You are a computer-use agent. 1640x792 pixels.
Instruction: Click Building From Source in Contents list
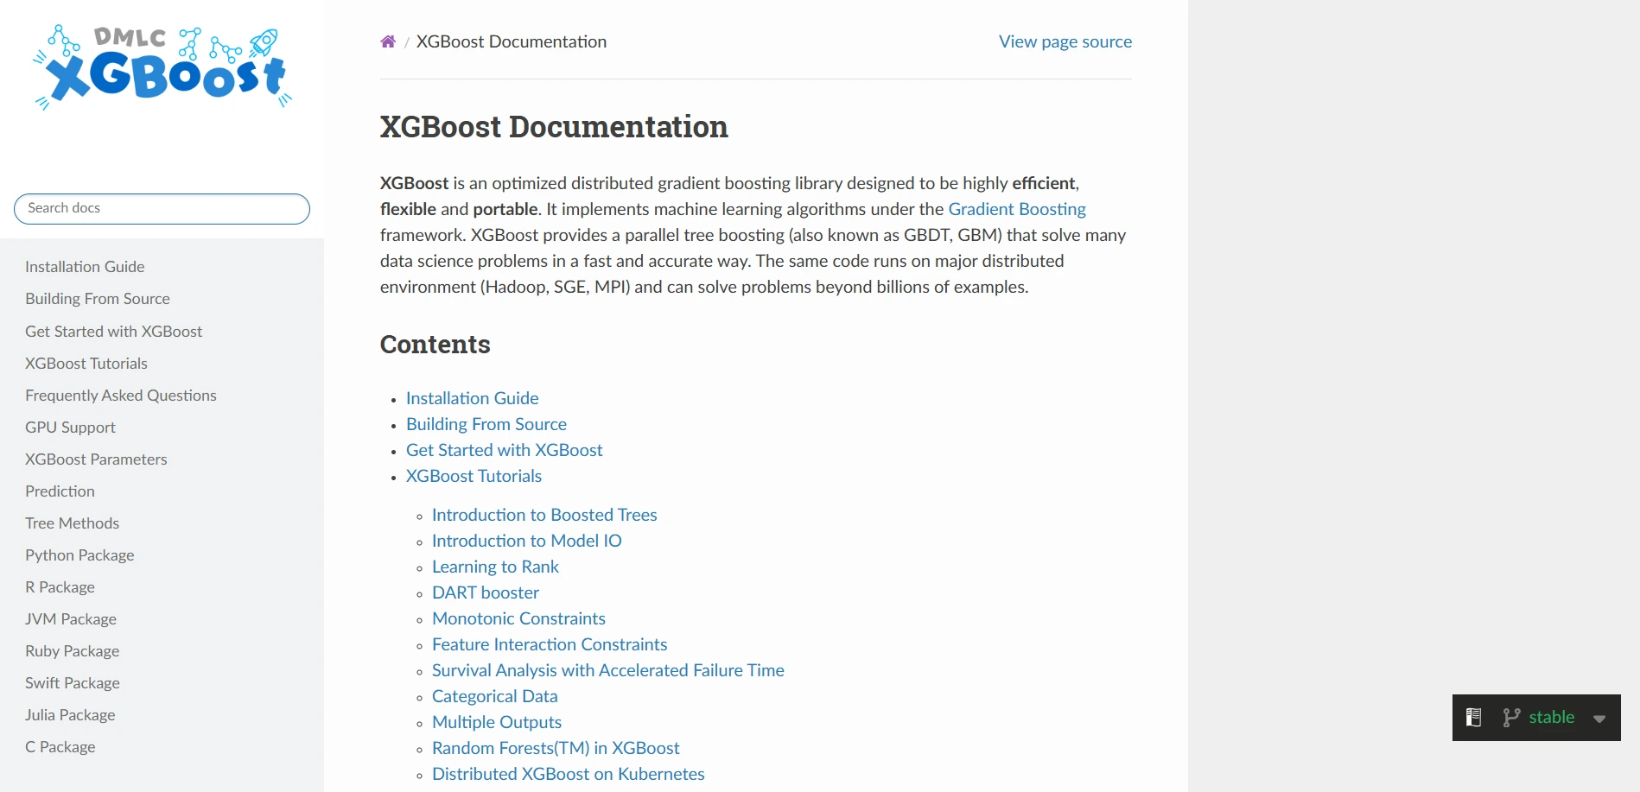click(486, 424)
